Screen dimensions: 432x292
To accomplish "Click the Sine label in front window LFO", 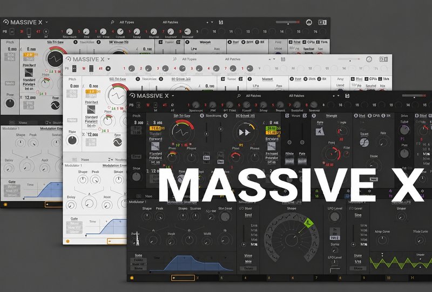I will tap(358, 215).
